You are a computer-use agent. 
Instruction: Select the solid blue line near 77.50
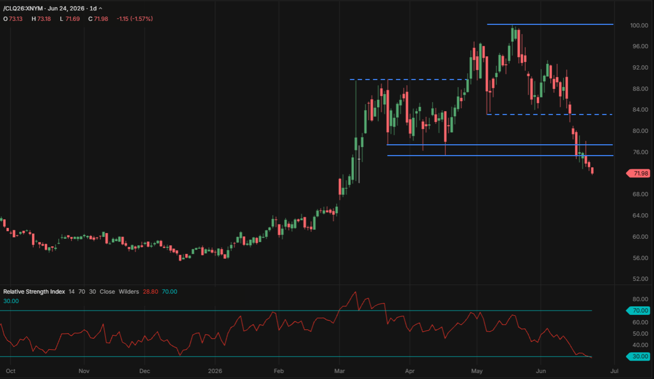point(500,145)
